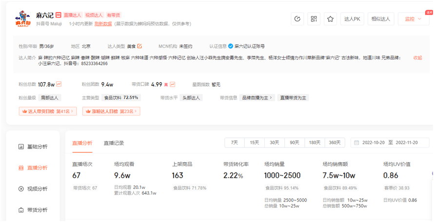This screenshot has width=434, height=222.
Task: Click the 视频达人 tag
Action: pos(94,15)
